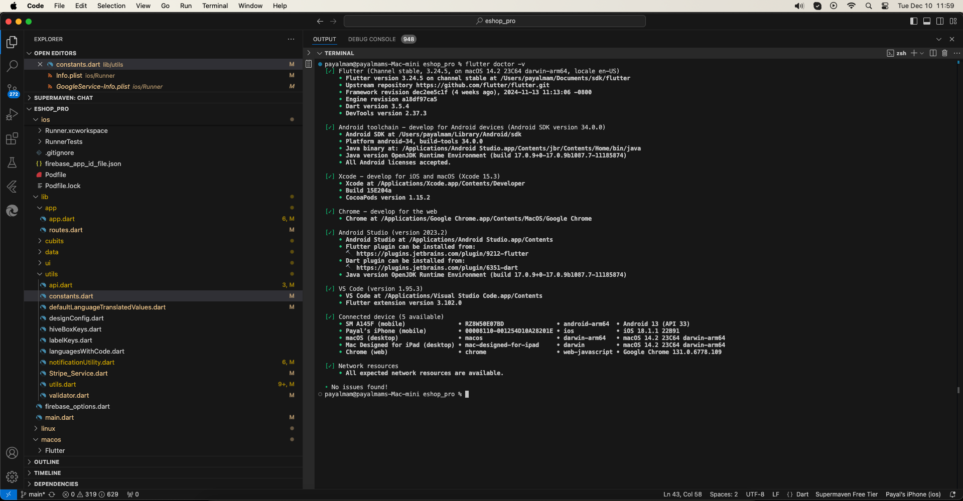The width and height of the screenshot is (963, 501).
Task: Open notifications bell in status bar
Action: pyautogui.click(x=952, y=494)
